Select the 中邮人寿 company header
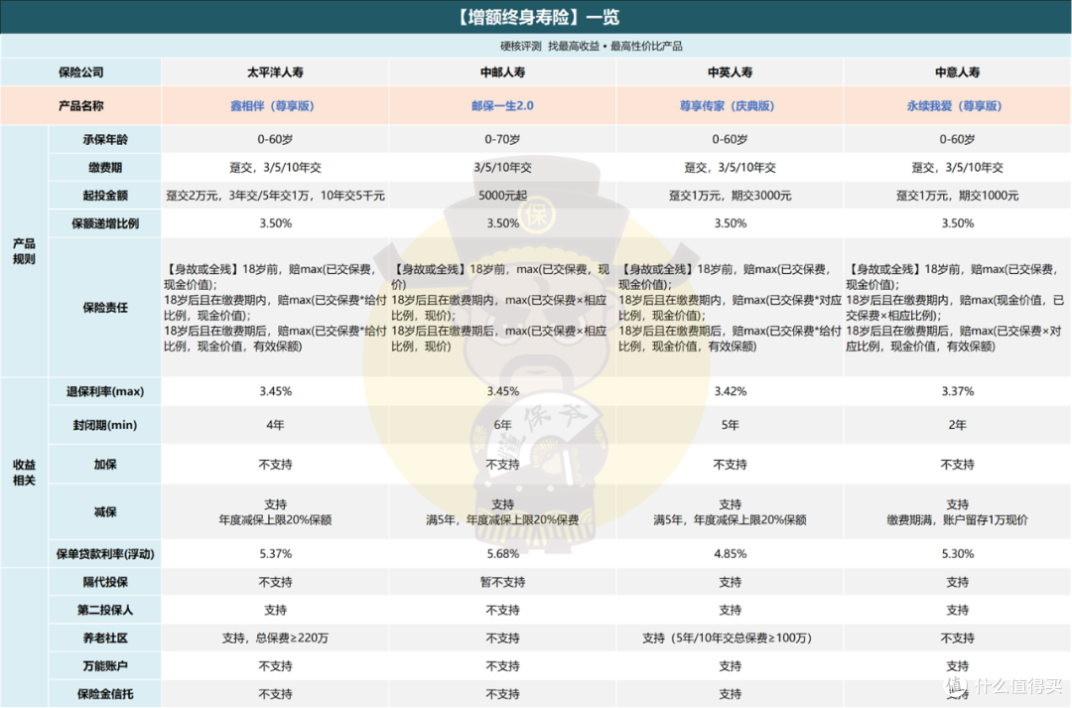The image size is (1072, 708). click(x=502, y=72)
